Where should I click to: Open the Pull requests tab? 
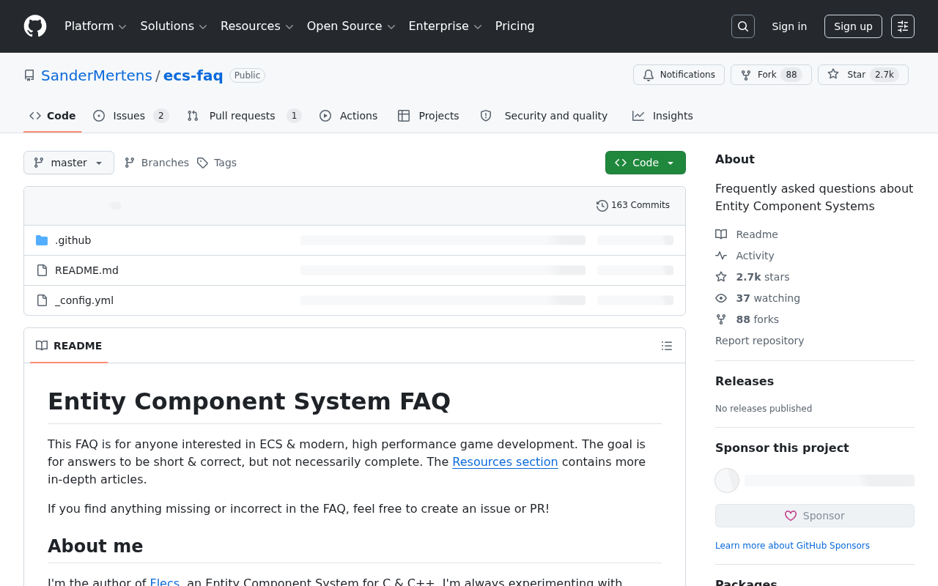click(244, 116)
